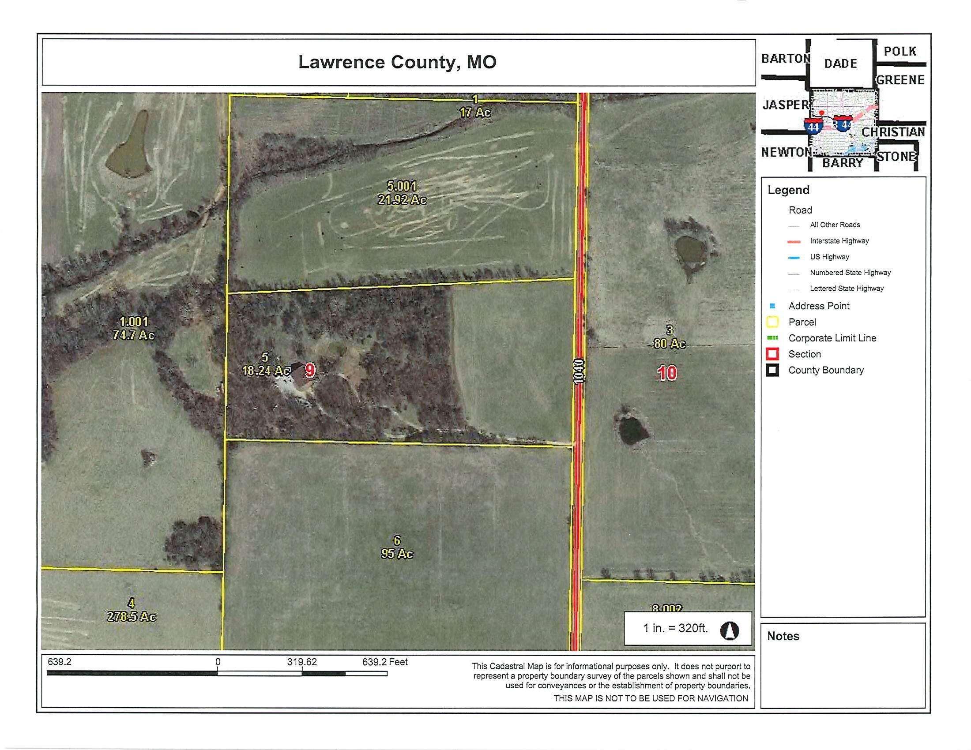Click the red Section legend square
Screen dimensions: 971x750
(x=773, y=354)
